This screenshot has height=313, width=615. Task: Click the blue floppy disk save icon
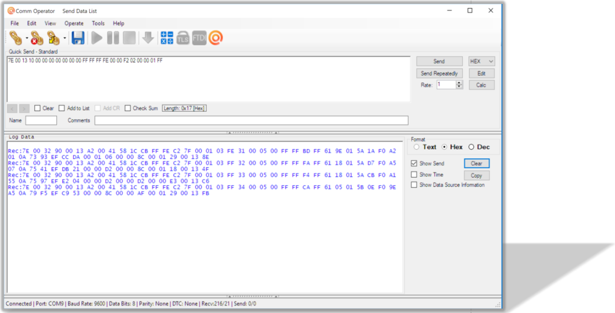(x=78, y=38)
